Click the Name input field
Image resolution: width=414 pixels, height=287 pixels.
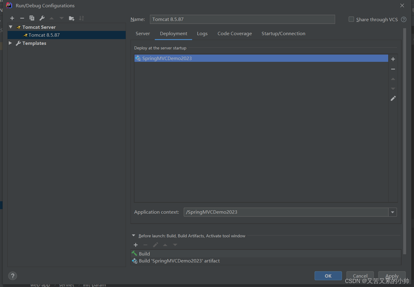(242, 19)
